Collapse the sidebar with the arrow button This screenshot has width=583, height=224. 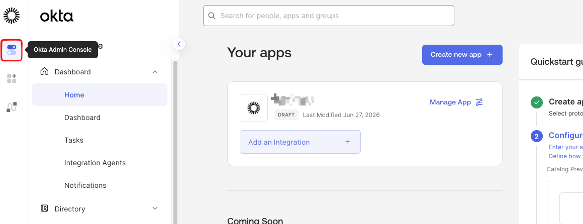pos(179,44)
